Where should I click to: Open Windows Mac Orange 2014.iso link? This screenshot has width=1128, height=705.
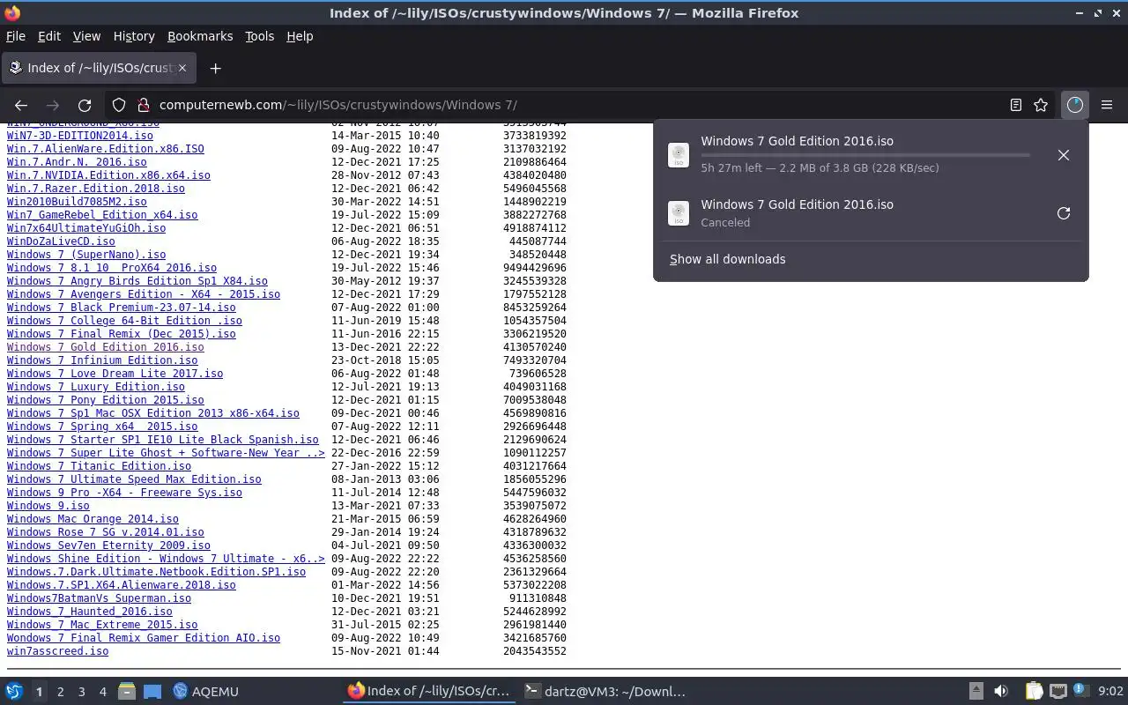[x=93, y=519]
